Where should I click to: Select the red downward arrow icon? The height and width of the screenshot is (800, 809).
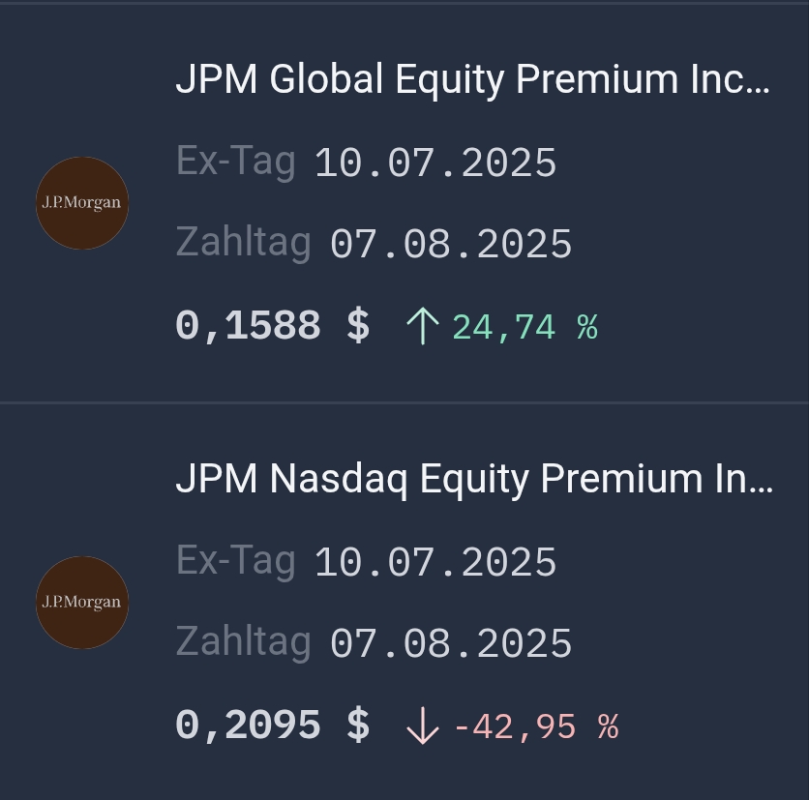(x=423, y=726)
